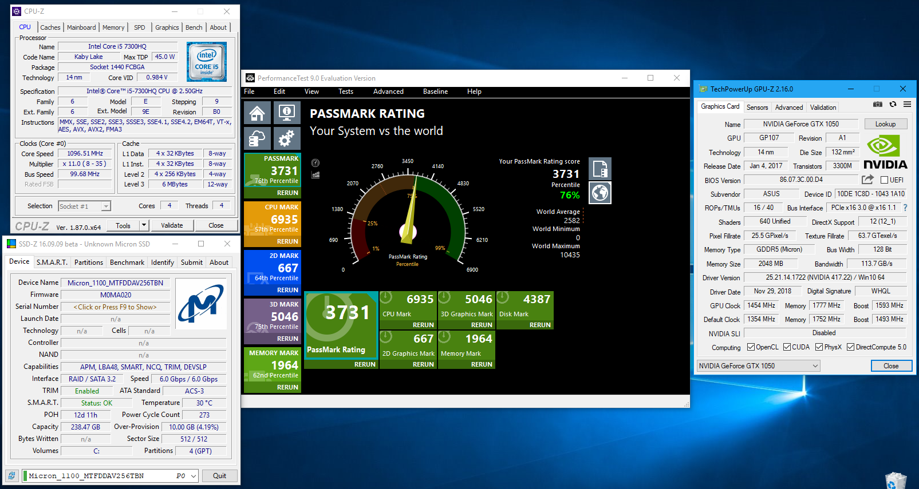The width and height of the screenshot is (919, 489).
Task: Open the Recycle Bin on the desktop
Action: (x=896, y=480)
